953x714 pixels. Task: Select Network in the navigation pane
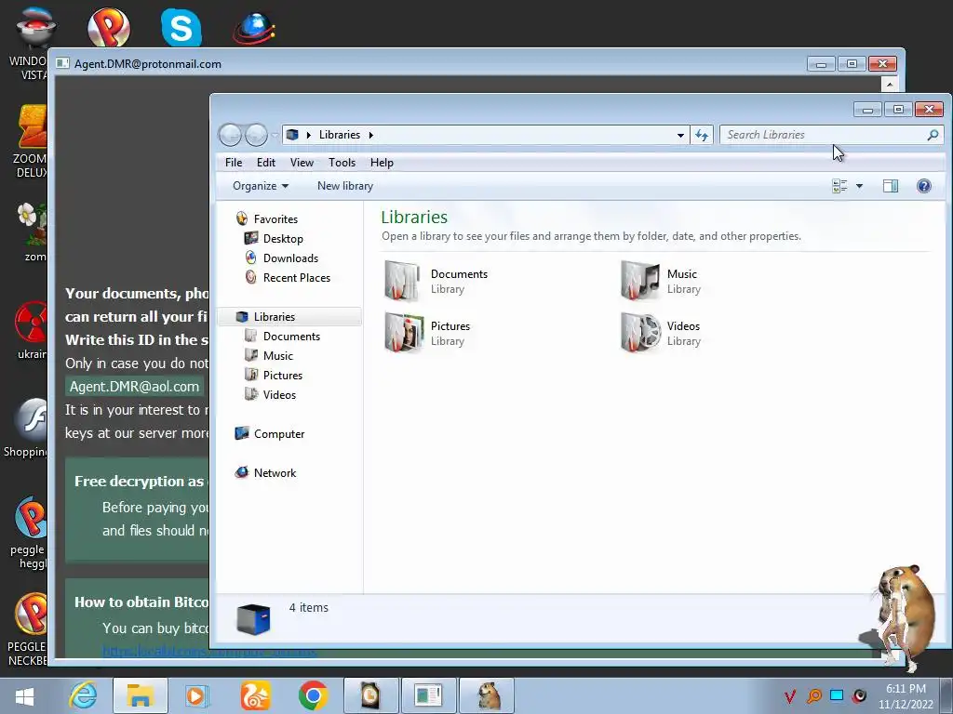point(275,473)
